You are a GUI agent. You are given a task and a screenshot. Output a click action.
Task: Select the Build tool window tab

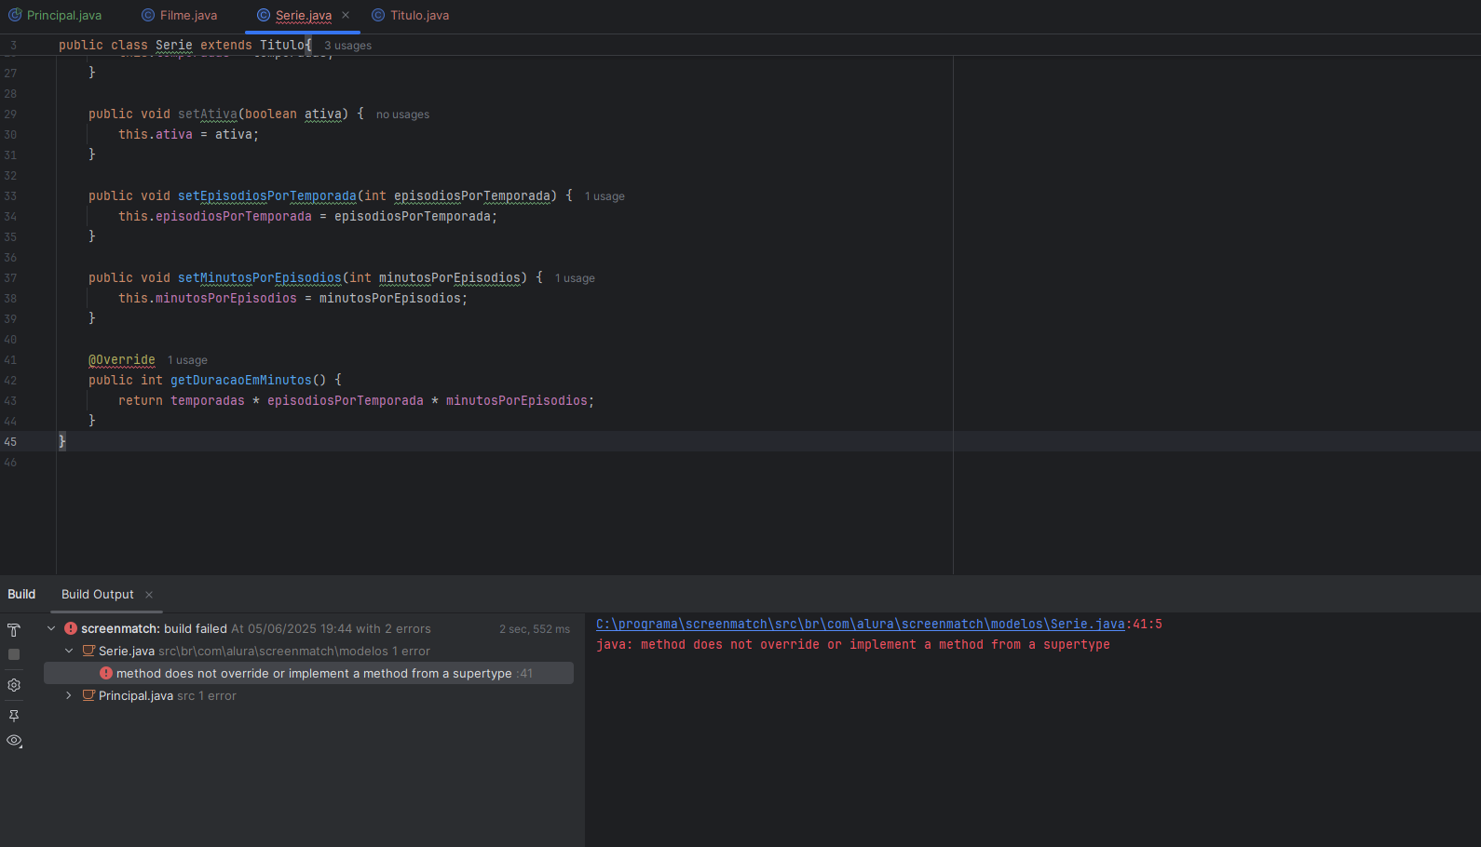[x=21, y=594]
